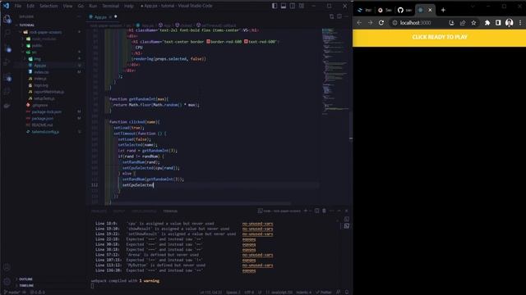Expand the public folder
This screenshot has height=295, width=526.
coord(36,46)
